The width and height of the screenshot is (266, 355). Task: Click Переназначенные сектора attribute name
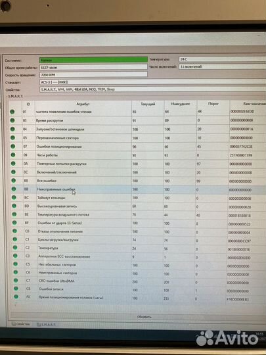(57, 138)
